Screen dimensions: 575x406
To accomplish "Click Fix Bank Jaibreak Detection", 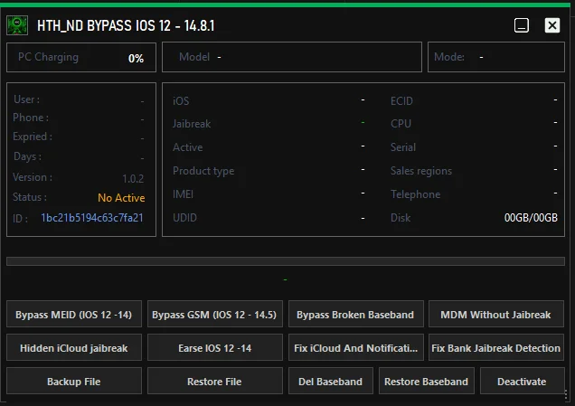I will 495,348.
